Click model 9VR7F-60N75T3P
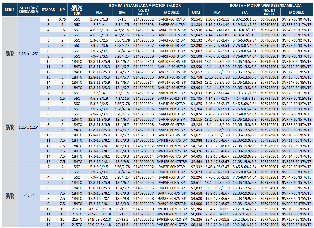Image resolution: width=314 pixels, height=228 pixels. coord(172,193)
